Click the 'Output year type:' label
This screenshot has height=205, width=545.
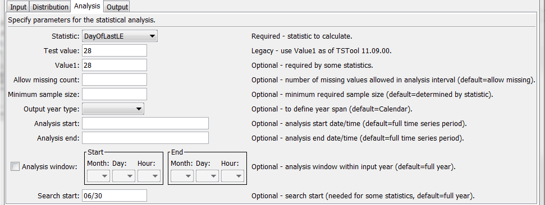point(52,109)
